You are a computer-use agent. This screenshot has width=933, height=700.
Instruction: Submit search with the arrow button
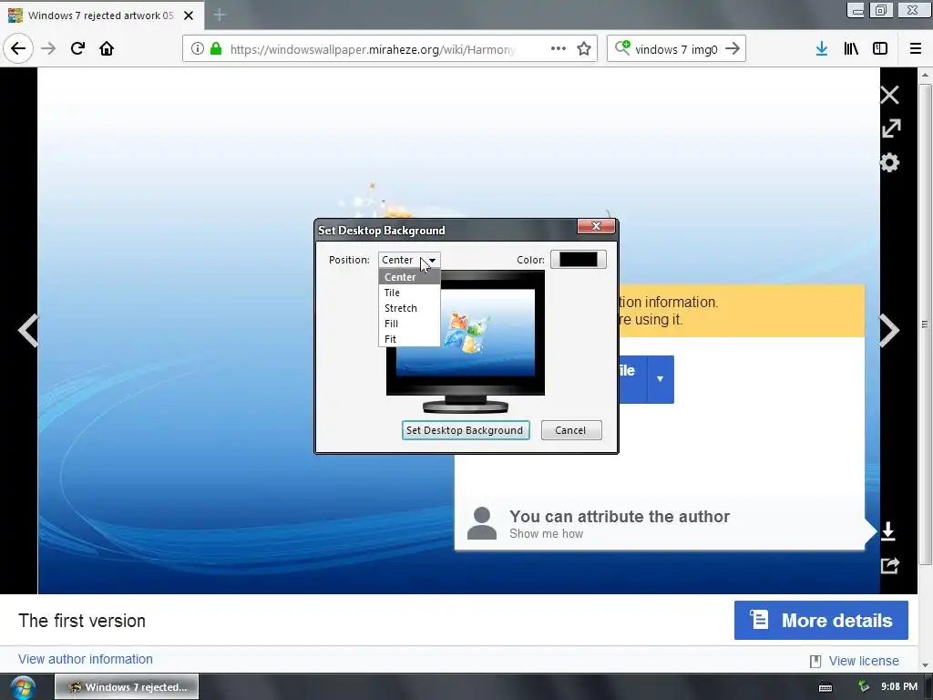pos(733,48)
